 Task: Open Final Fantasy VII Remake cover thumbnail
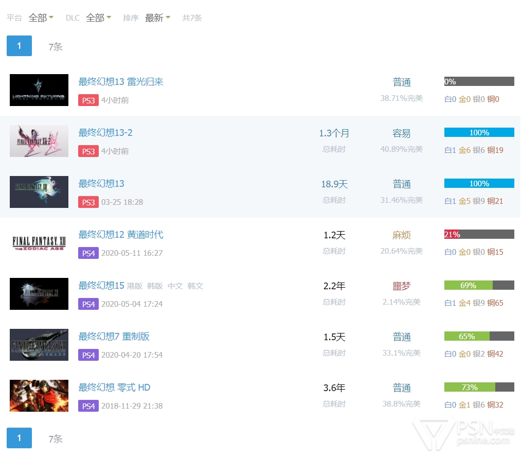tap(39, 345)
